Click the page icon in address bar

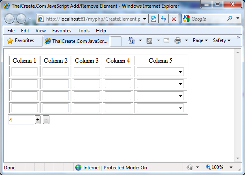click(x=40, y=19)
